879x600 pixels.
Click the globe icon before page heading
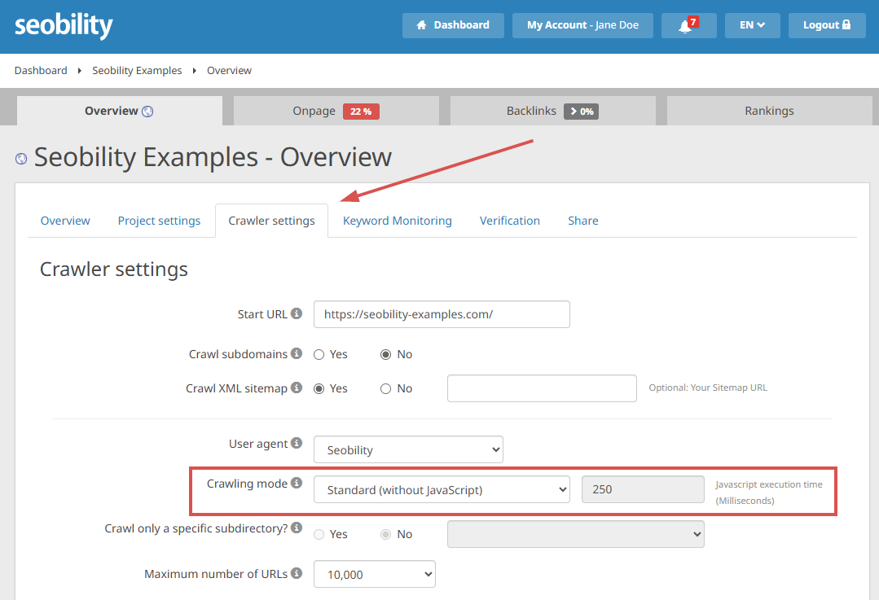coord(21,159)
